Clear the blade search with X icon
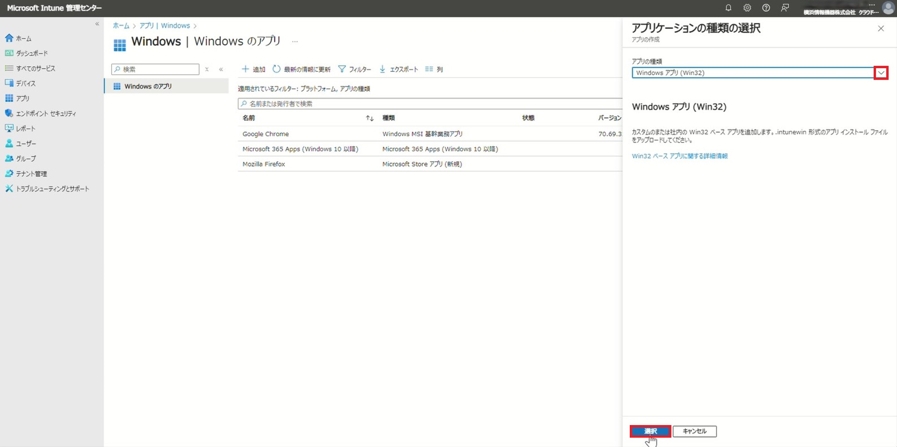This screenshot has height=447, width=897. (207, 69)
